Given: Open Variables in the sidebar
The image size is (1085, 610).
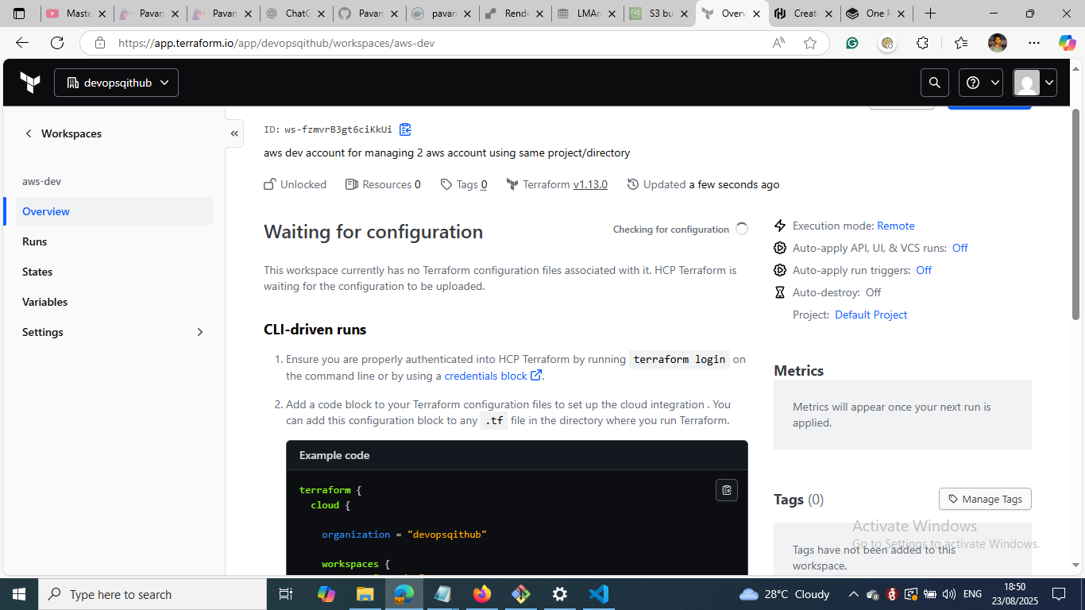Looking at the screenshot, I should tap(45, 302).
